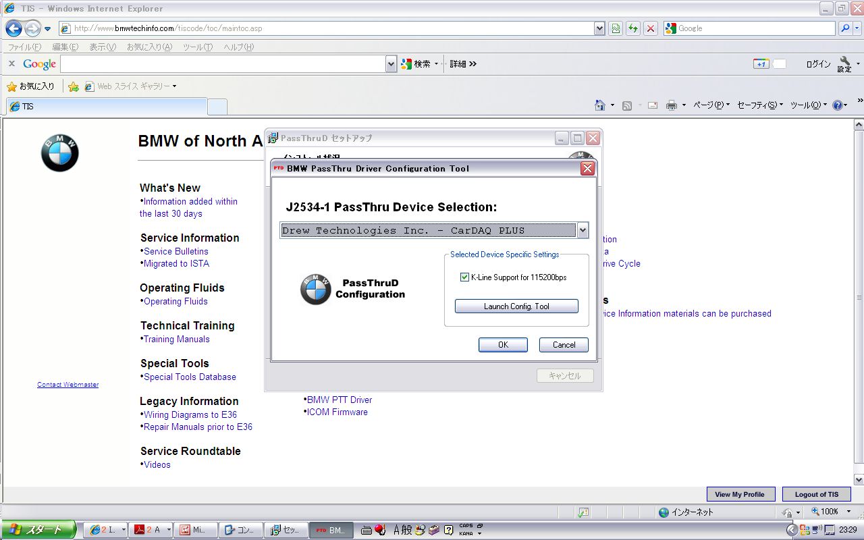Screen dimensions: 864x540
Task: Click the View My Profile button
Action: coord(740,494)
